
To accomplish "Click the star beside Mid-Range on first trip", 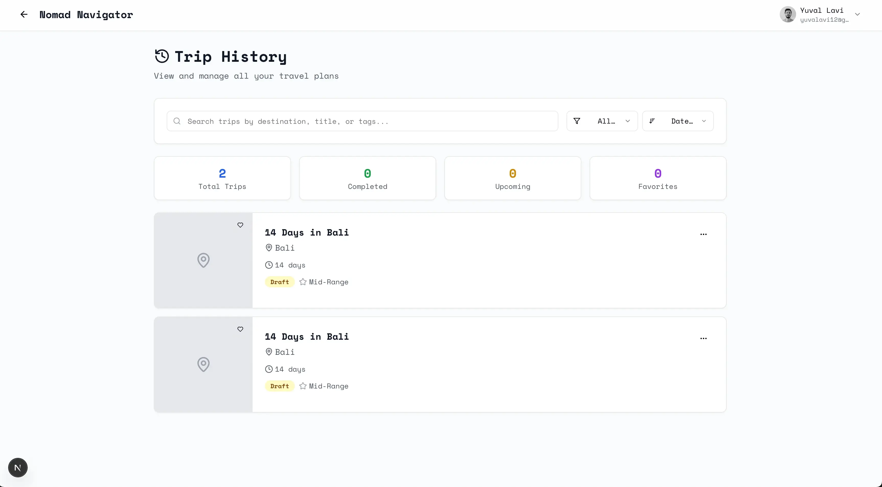I will (x=303, y=282).
